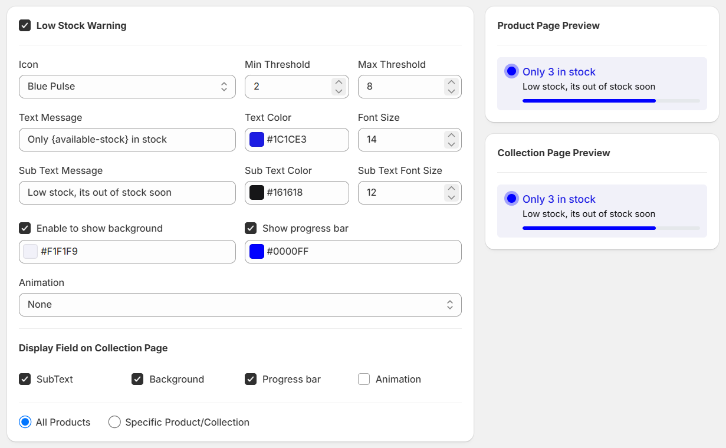Image resolution: width=726 pixels, height=448 pixels.
Task: Click the Min Threshold input field
Action: [297, 87]
